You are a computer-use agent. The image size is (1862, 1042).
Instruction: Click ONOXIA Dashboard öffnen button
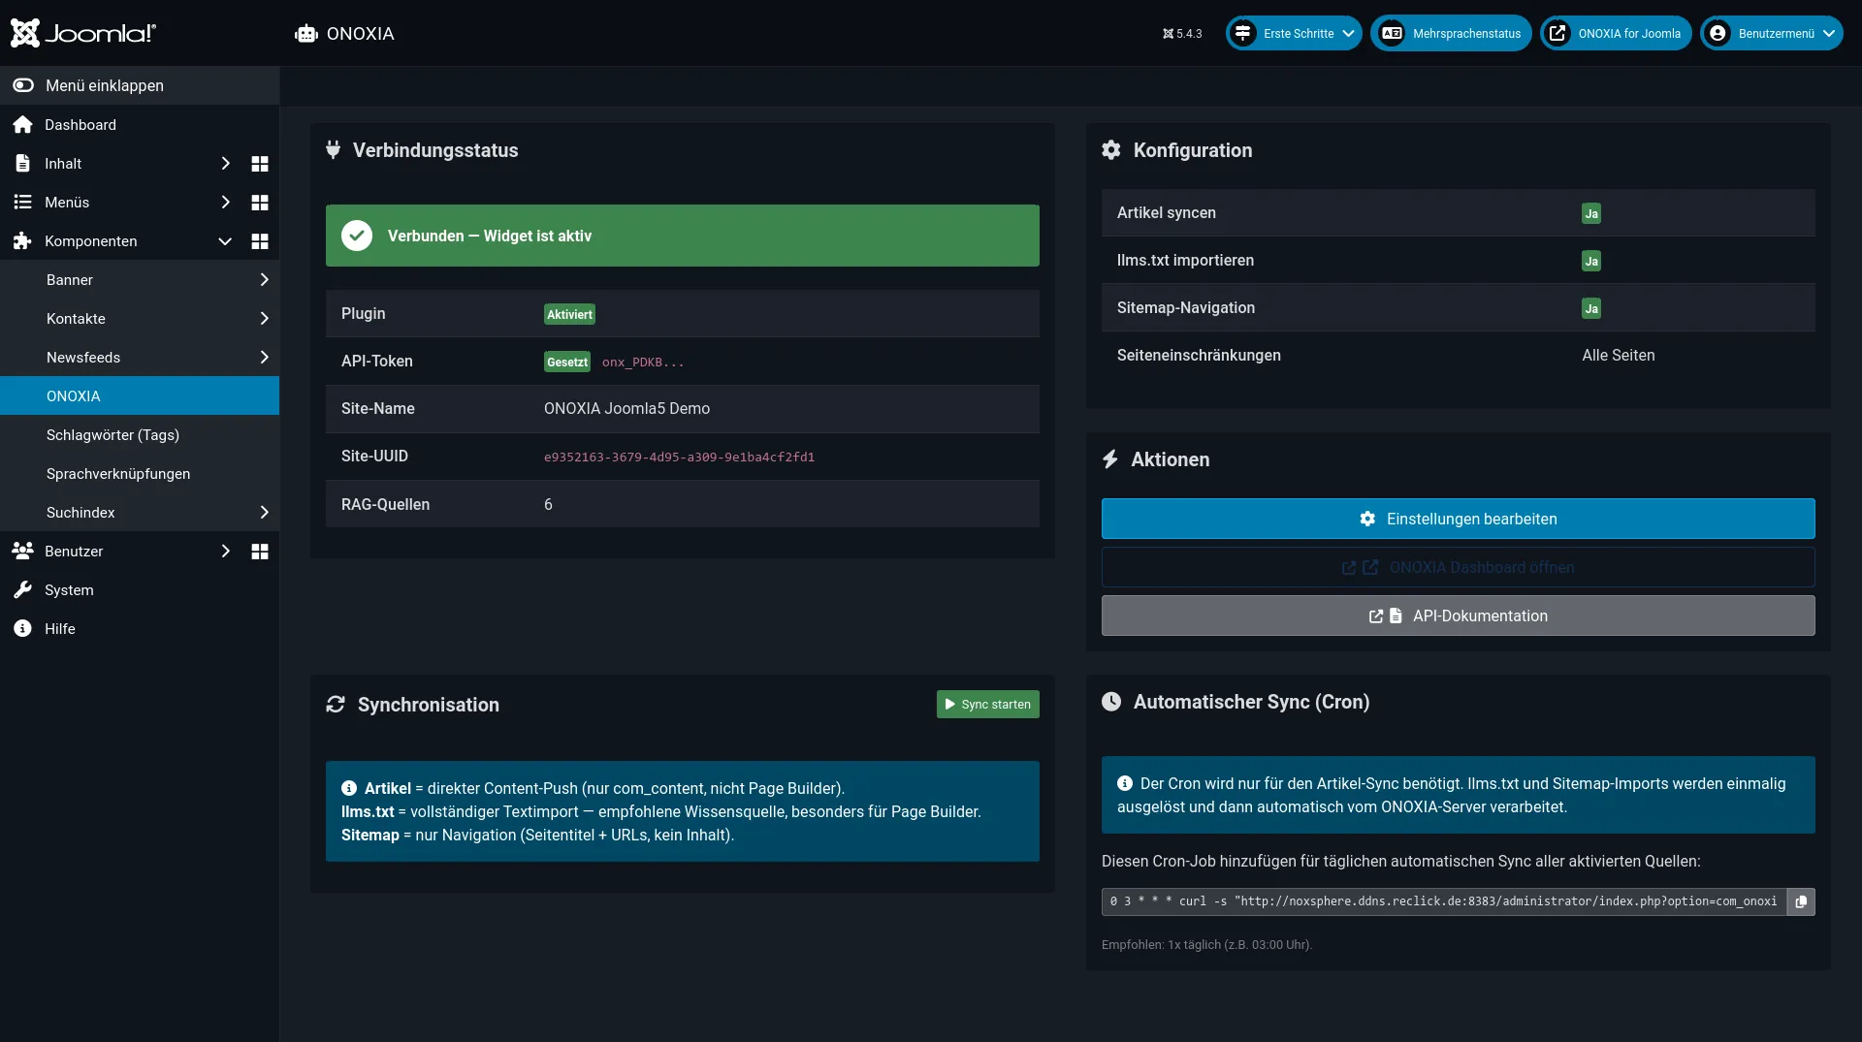click(x=1458, y=567)
